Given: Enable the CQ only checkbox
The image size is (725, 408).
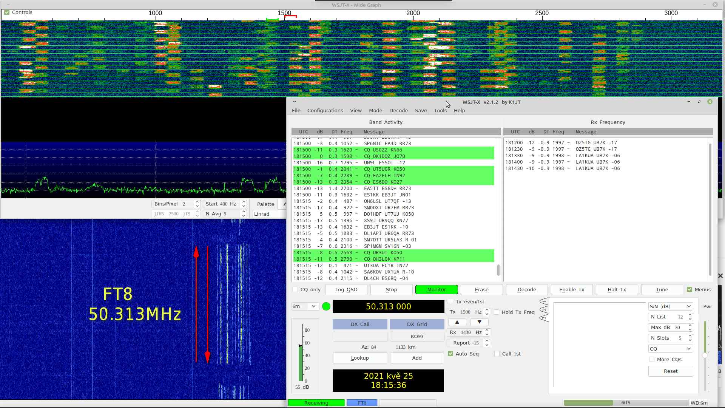Looking at the screenshot, I should [x=295, y=290].
